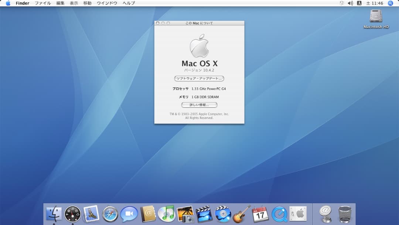Open iCal showing the 17 date
The image size is (399, 225).
click(x=260, y=214)
